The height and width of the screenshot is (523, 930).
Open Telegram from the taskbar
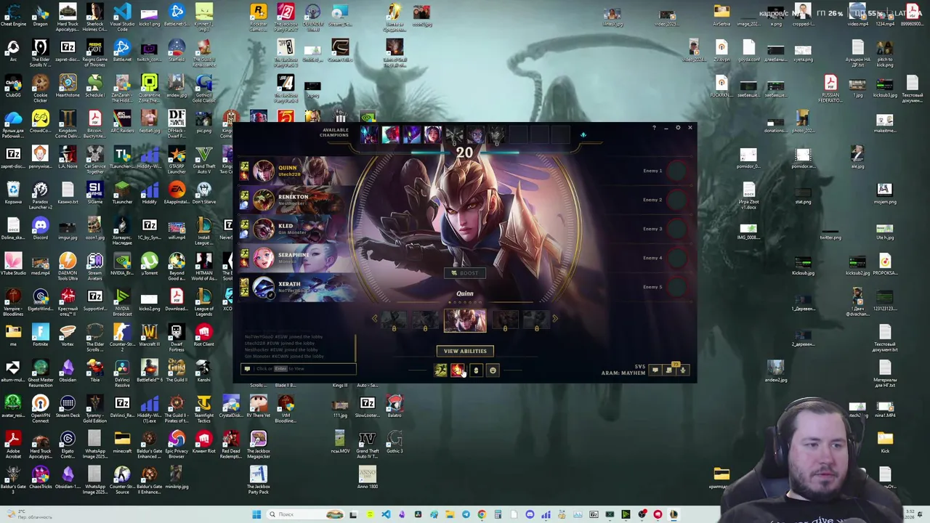click(x=466, y=514)
